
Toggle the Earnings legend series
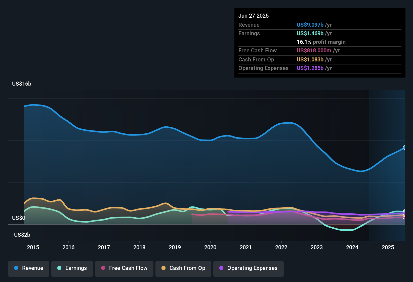[72, 268]
